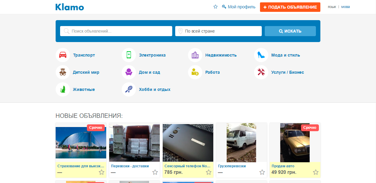
Task: Switch language to мова
Action: point(345,7)
